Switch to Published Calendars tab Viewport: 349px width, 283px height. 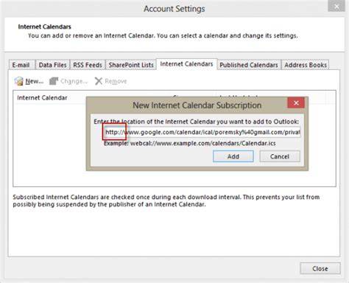pyautogui.click(x=249, y=65)
